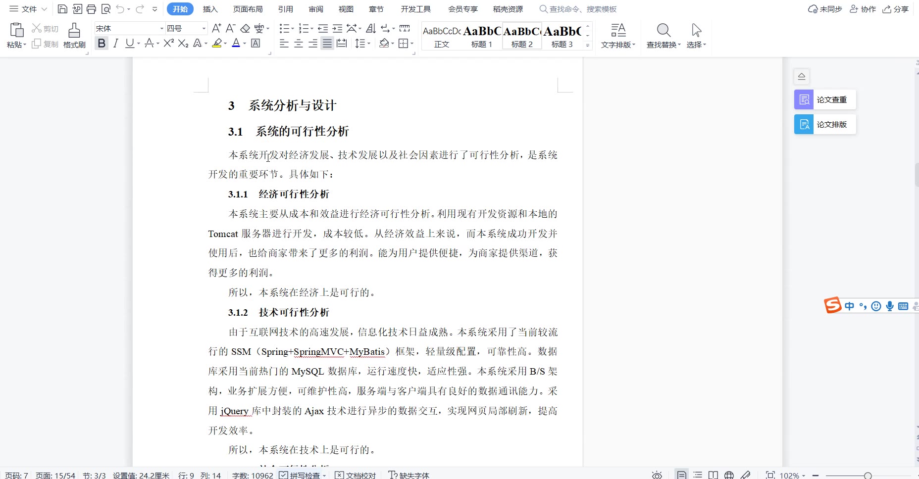Toggle spell check (拼写检查) in status bar
The height and width of the screenshot is (479, 919).
pyautogui.click(x=303, y=475)
